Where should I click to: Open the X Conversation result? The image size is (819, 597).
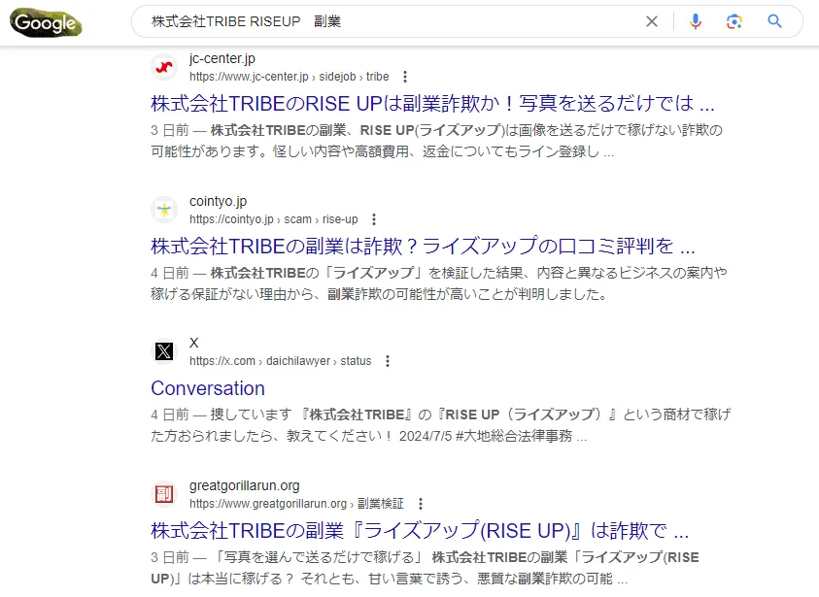coord(208,388)
